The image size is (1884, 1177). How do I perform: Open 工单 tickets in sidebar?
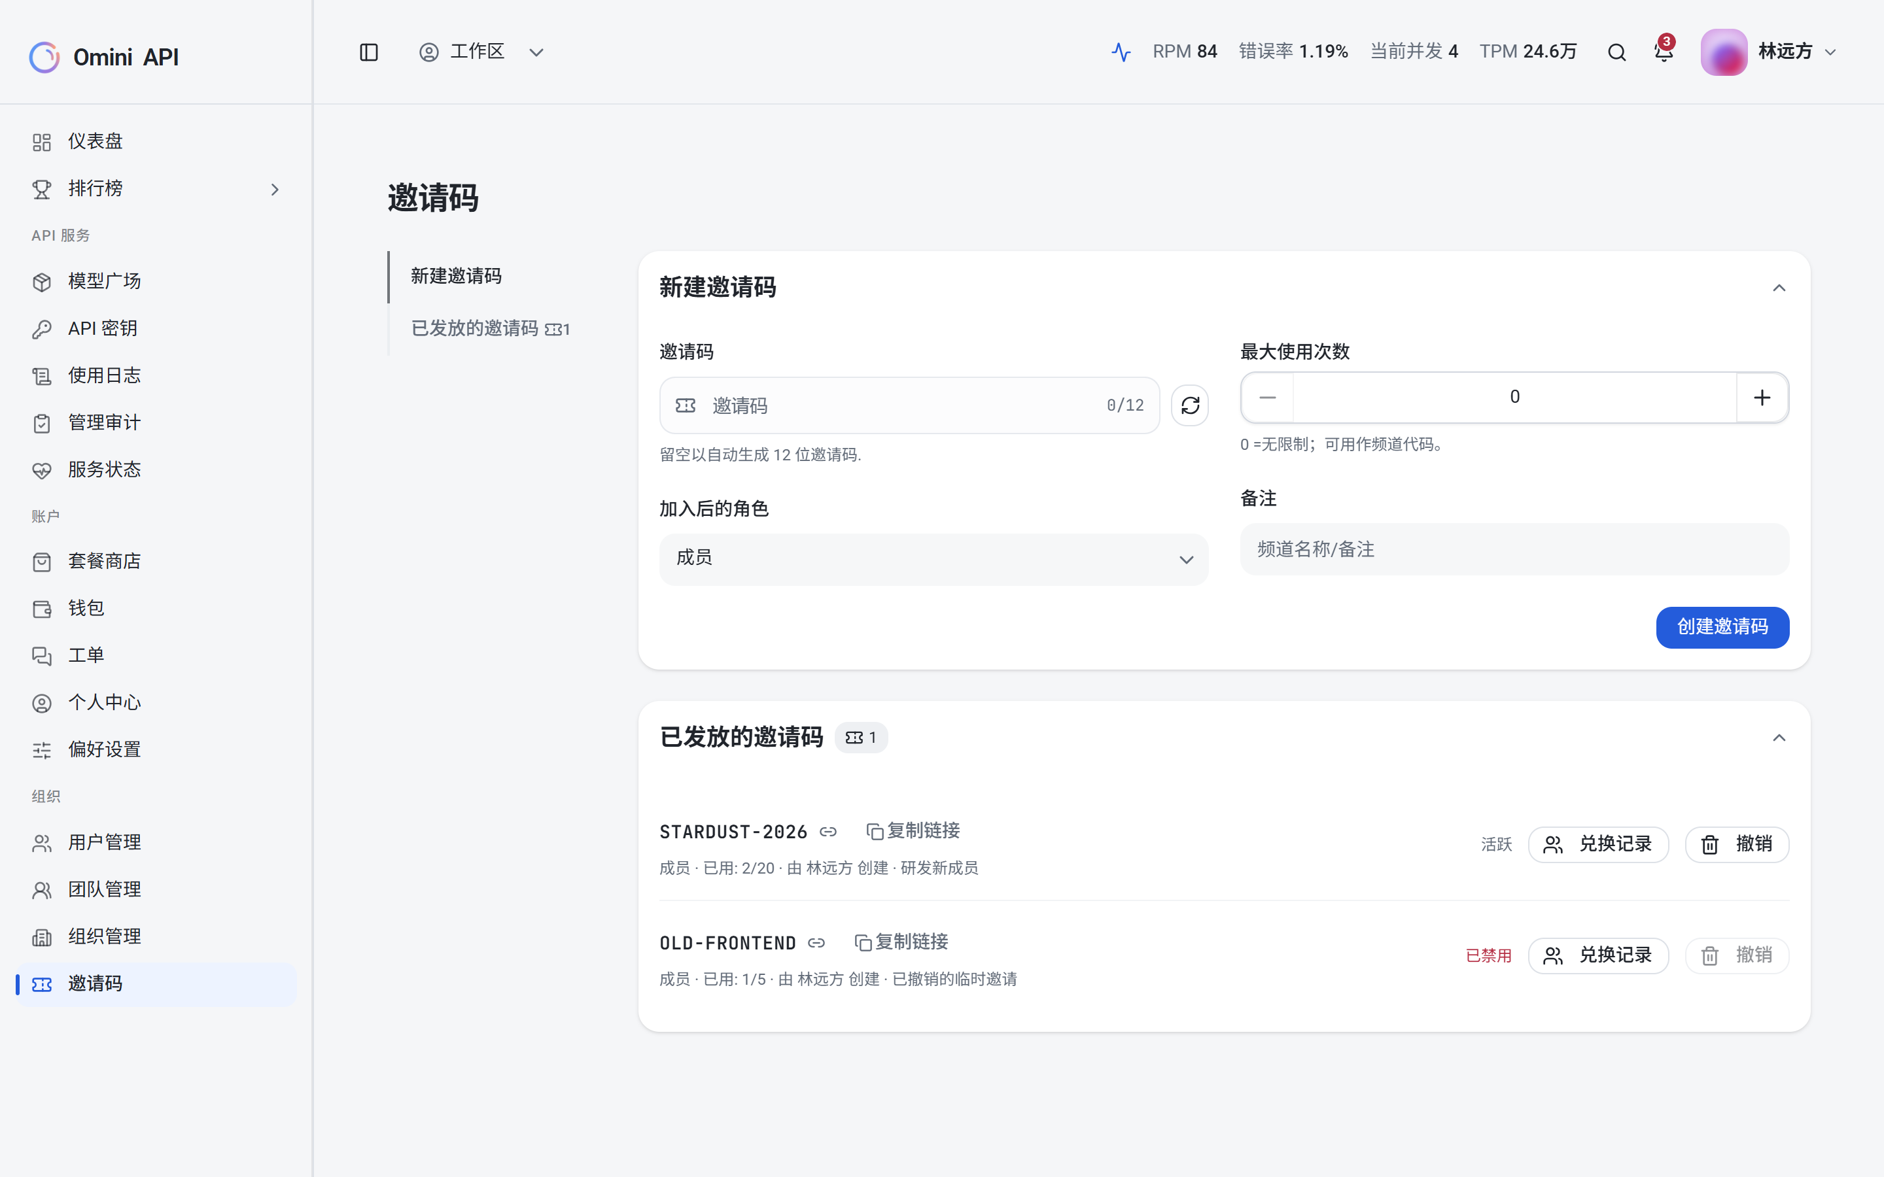(x=156, y=655)
